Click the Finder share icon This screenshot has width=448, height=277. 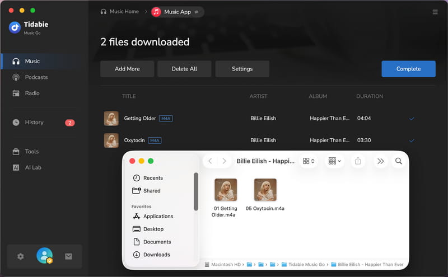coord(358,161)
